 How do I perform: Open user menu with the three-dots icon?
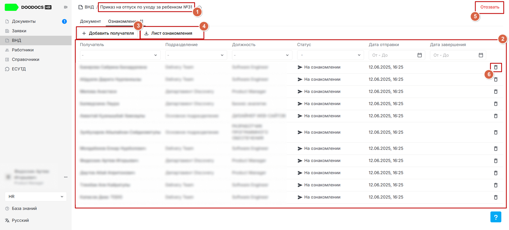66,177
